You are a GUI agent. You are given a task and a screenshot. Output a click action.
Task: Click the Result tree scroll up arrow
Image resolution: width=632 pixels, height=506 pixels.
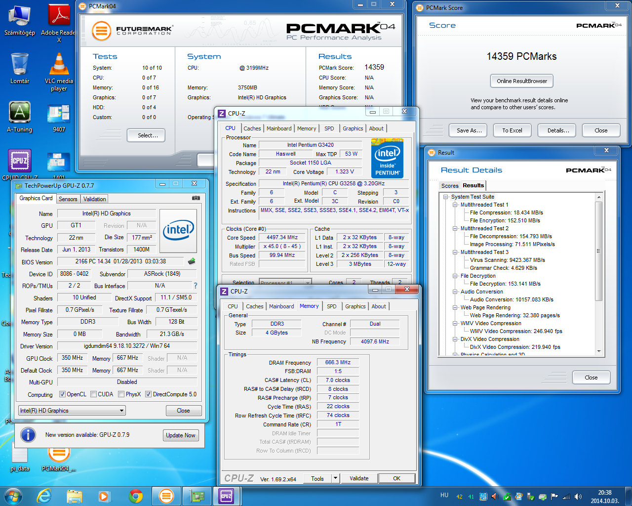[x=598, y=197]
